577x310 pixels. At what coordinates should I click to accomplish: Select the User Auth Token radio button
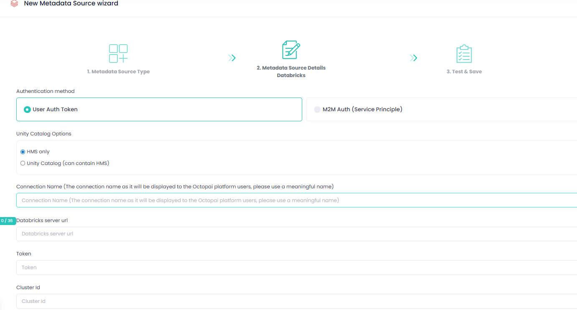[27, 109]
